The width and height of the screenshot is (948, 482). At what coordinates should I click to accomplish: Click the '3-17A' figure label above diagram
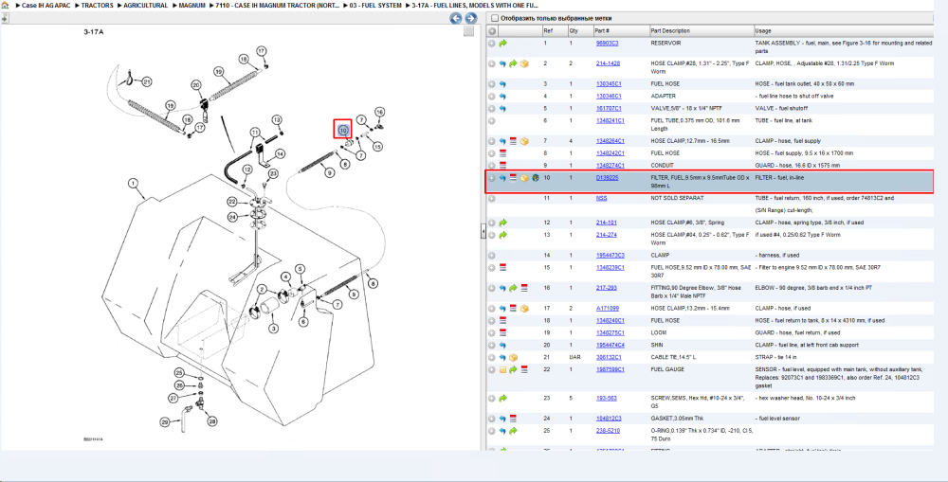coord(93,31)
